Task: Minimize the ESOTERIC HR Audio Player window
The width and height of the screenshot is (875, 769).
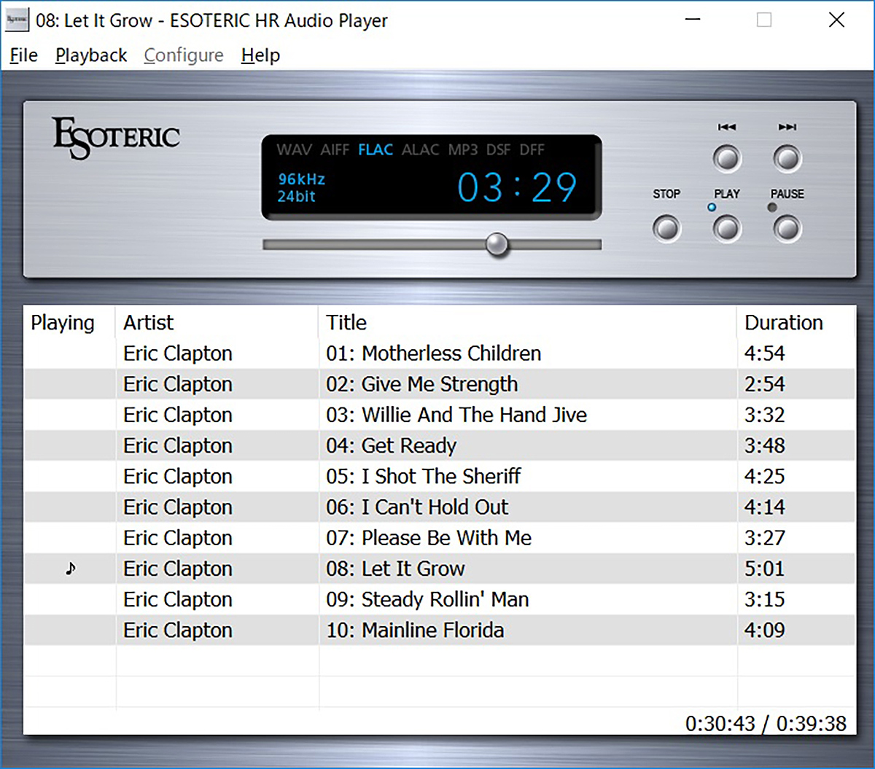Action: pyautogui.click(x=693, y=20)
